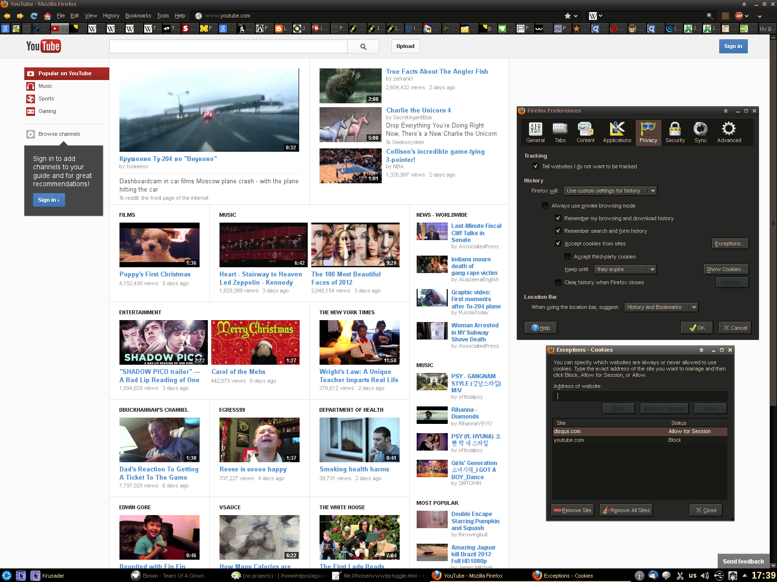Open the Keep until they expire dropdown
777x582 pixels.
pyautogui.click(x=625, y=269)
